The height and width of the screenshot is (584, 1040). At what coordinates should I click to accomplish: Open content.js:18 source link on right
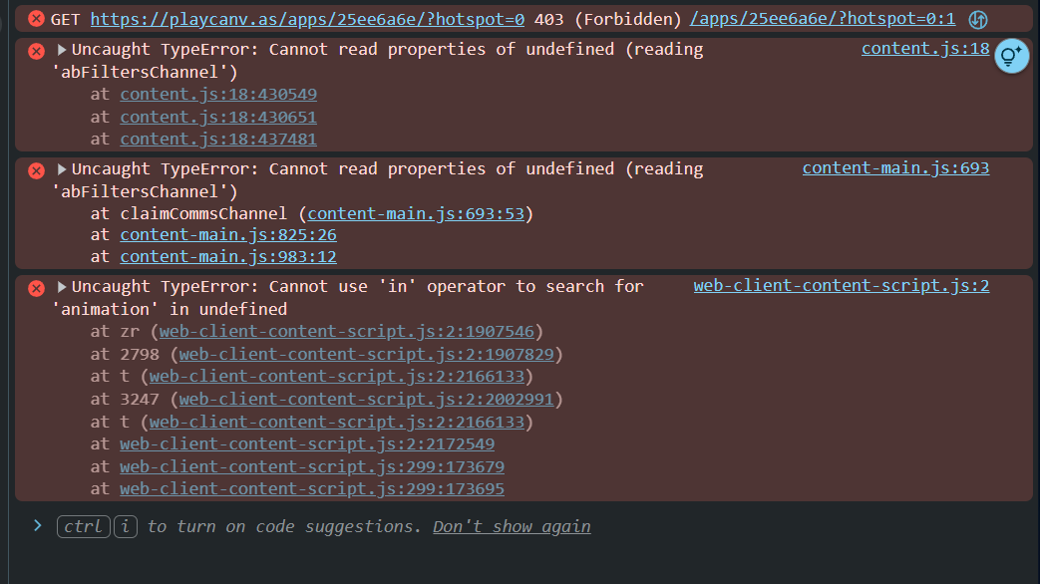pyautogui.click(x=924, y=49)
